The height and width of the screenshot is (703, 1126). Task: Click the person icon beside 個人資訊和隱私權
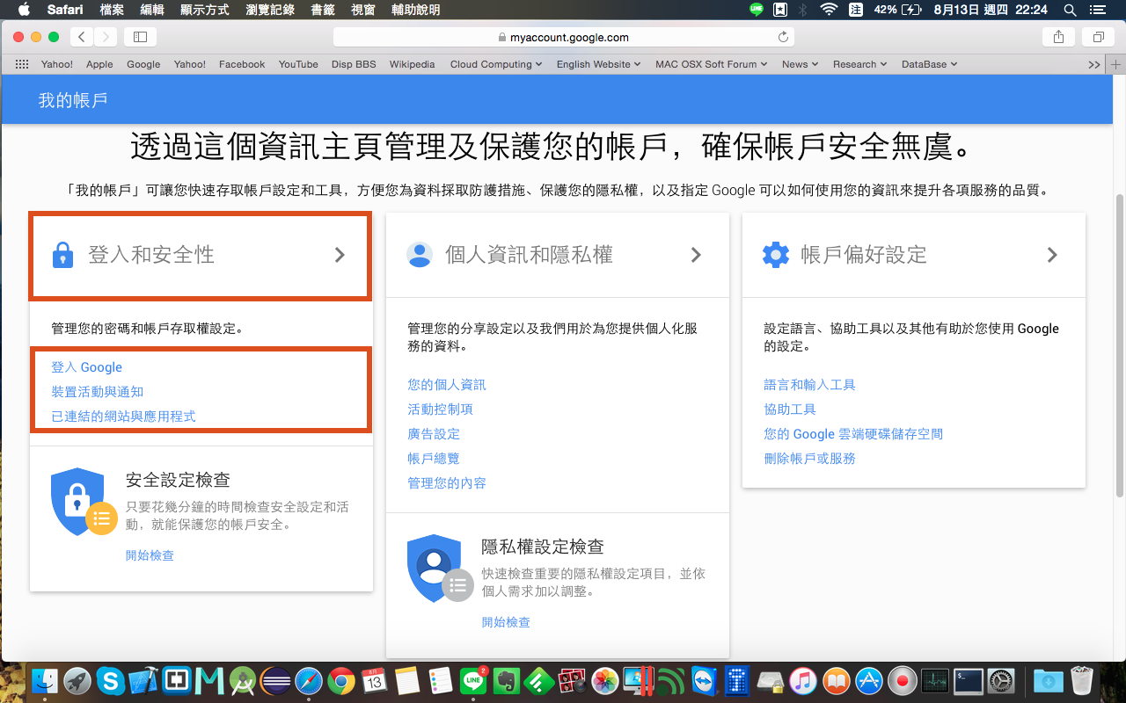pos(420,255)
